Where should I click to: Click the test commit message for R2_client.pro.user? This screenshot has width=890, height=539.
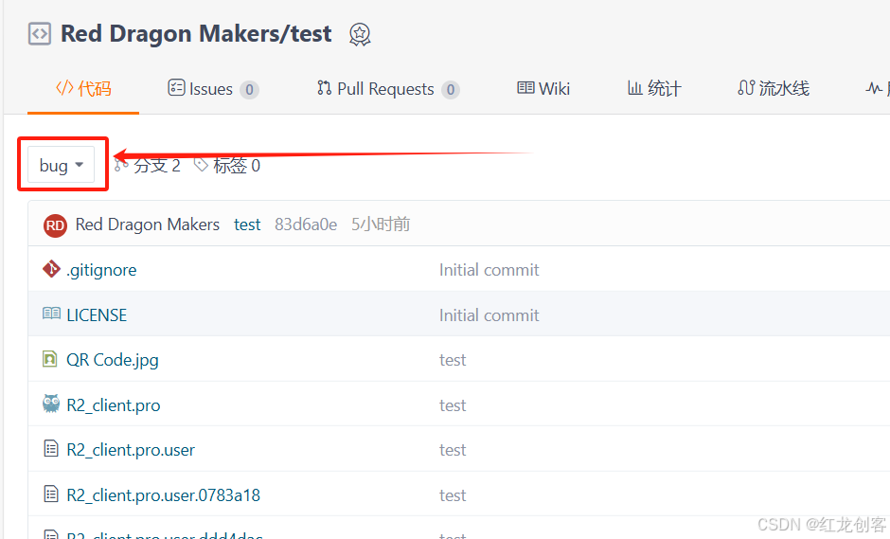(453, 450)
